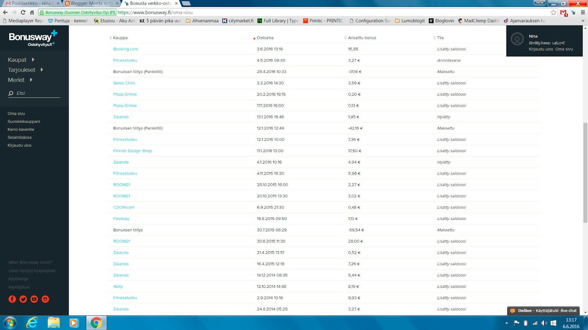Image resolution: width=588 pixels, height=330 pixels.
Task: Open the Windows Start button
Action: pyautogui.click(x=10, y=323)
